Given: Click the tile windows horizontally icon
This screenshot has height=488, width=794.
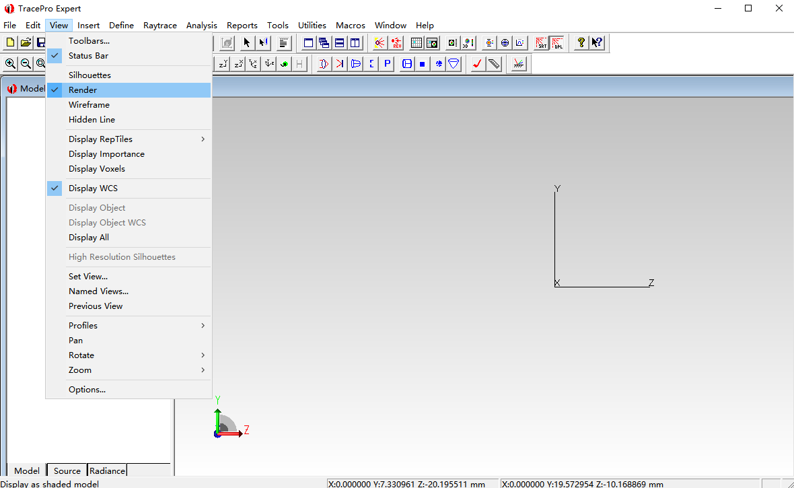Looking at the screenshot, I should click(x=340, y=43).
